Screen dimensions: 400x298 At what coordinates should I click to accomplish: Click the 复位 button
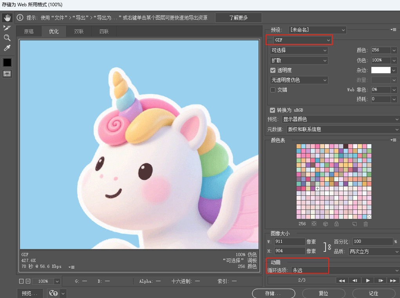(324, 293)
